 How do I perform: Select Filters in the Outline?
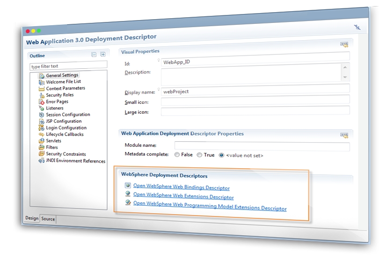tap(52, 147)
